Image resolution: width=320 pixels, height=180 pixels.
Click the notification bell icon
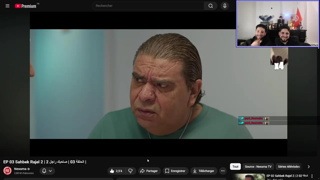pyautogui.click(x=44, y=171)
